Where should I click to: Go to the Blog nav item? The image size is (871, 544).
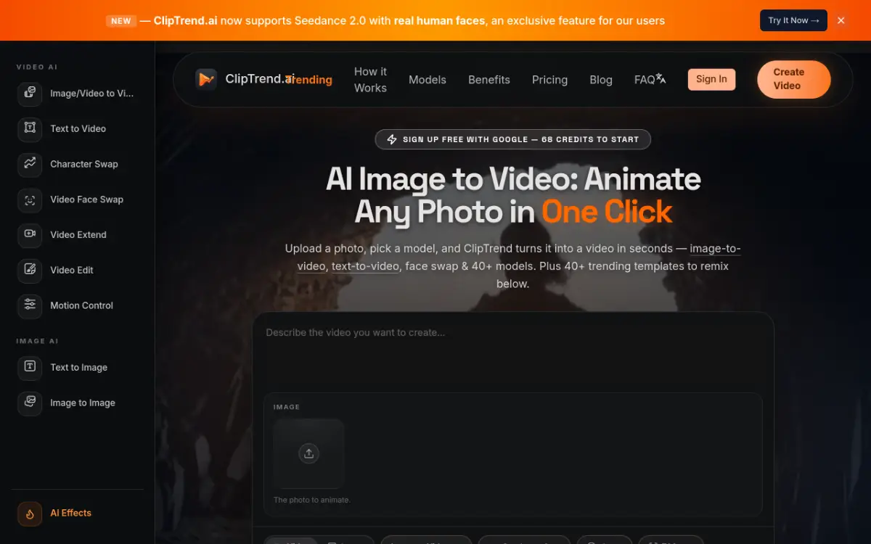click(601, 80)
